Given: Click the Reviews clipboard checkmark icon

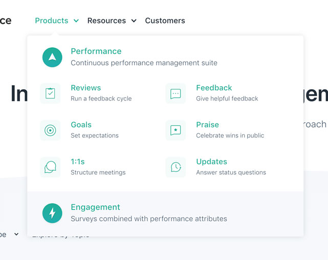Looking at the screenshot, I should (50, 93).
